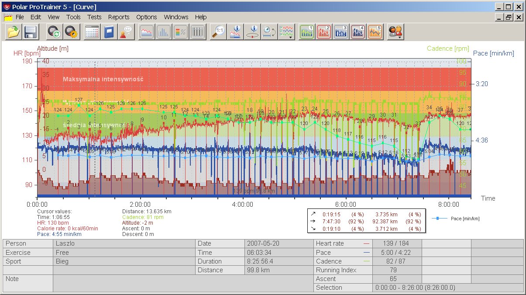Open watch settings gear icon
Viewport: 526px width, 295px height.
[71, 32]
